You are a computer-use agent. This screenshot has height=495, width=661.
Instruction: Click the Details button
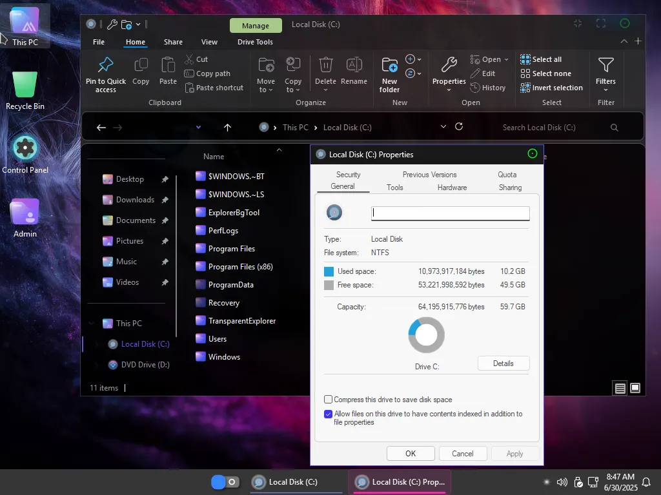503,364
